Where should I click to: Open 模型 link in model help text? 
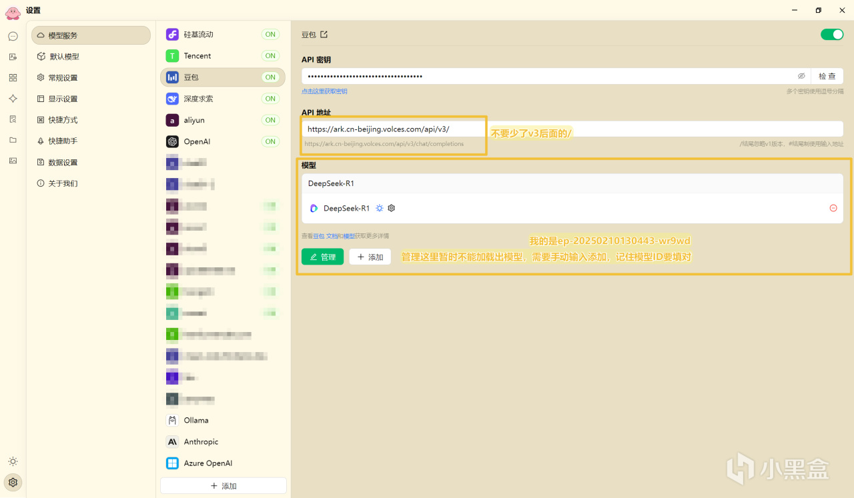tap(349, 236)
